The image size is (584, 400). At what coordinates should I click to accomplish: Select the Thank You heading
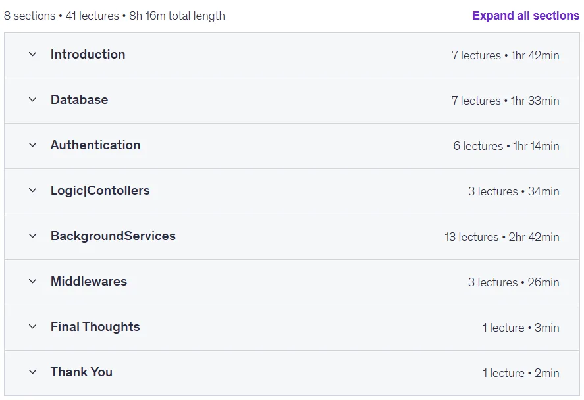point(82,372)
